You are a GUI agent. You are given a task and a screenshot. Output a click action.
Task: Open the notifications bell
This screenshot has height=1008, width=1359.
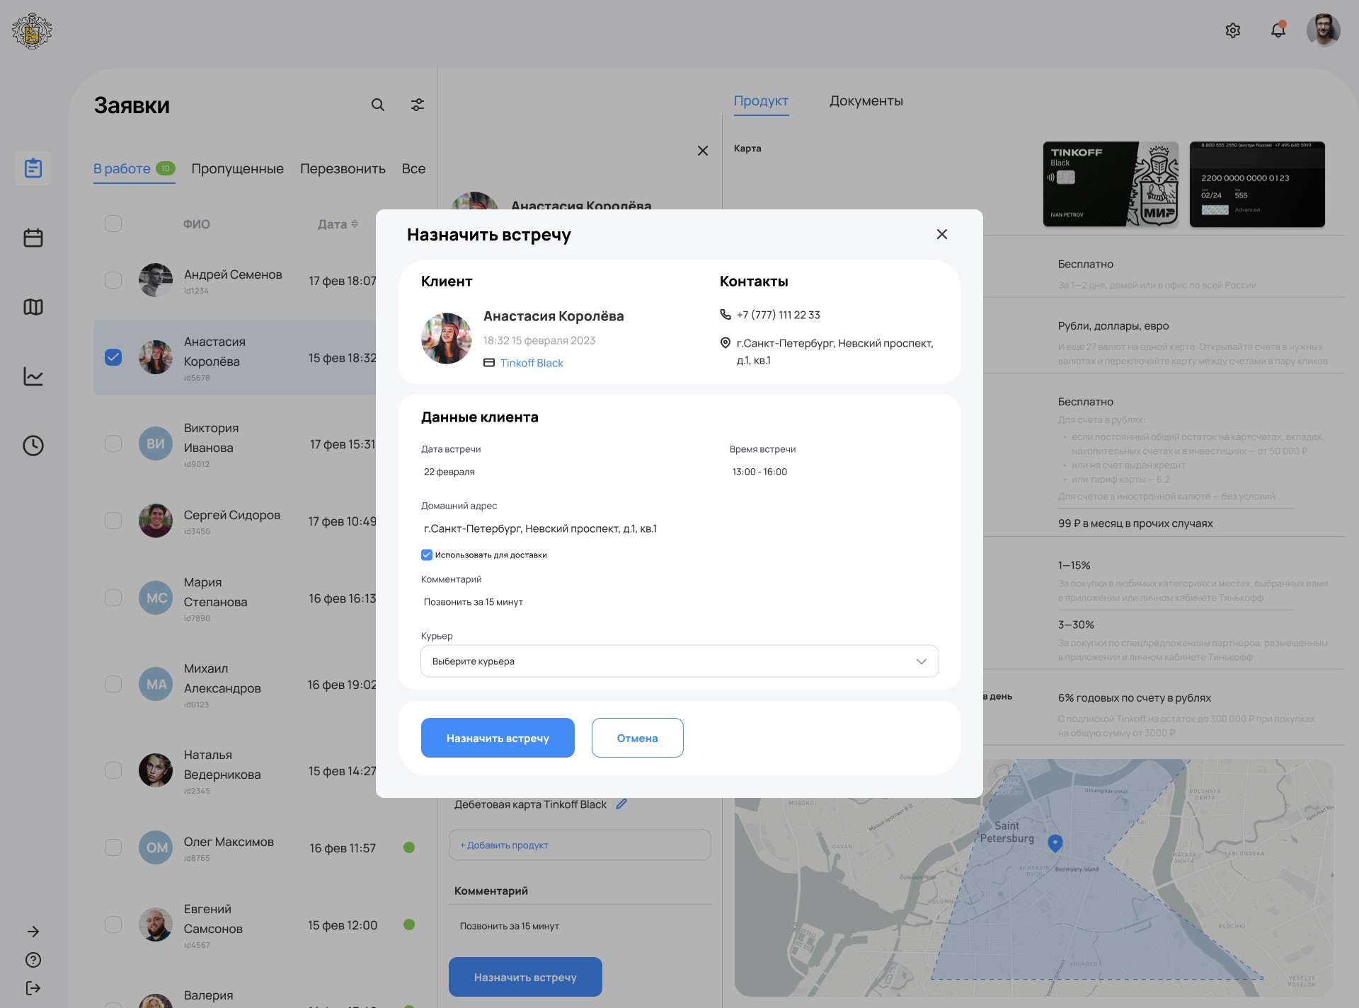[x=1278, y=30]
